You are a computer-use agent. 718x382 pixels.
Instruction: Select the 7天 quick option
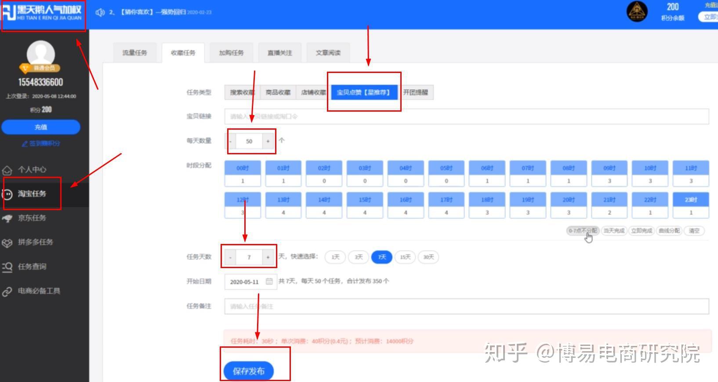382,257
